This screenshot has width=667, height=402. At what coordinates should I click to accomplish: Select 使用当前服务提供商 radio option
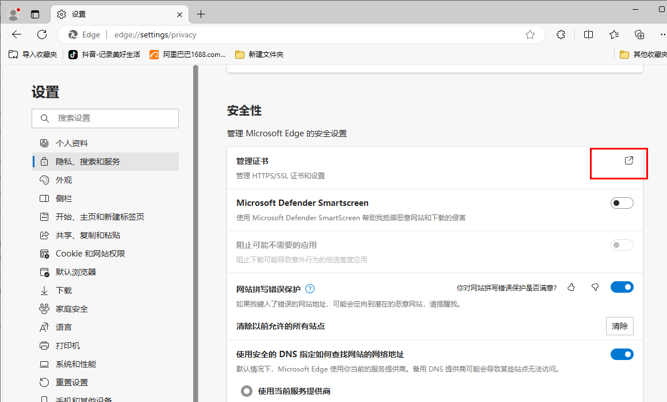point(247,391)
